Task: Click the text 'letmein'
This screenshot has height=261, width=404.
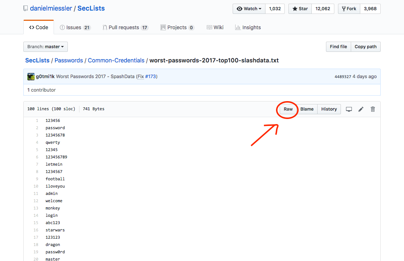Action: coord(54,164)
